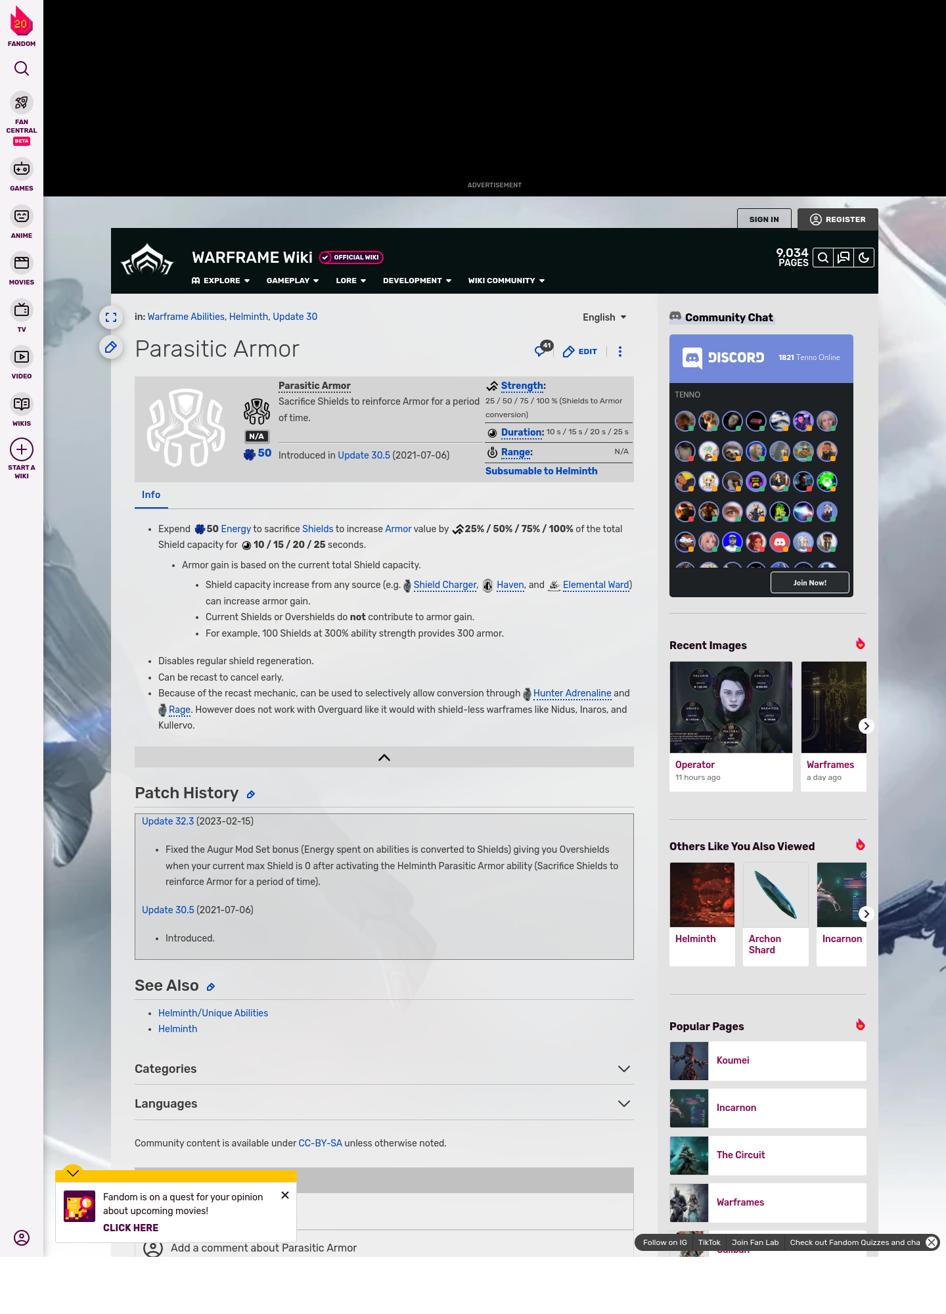Expand page to full width icon
946x1314 pixels.
click(x=111, y=317)
